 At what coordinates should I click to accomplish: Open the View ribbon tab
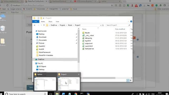click(x=58, y=22)
